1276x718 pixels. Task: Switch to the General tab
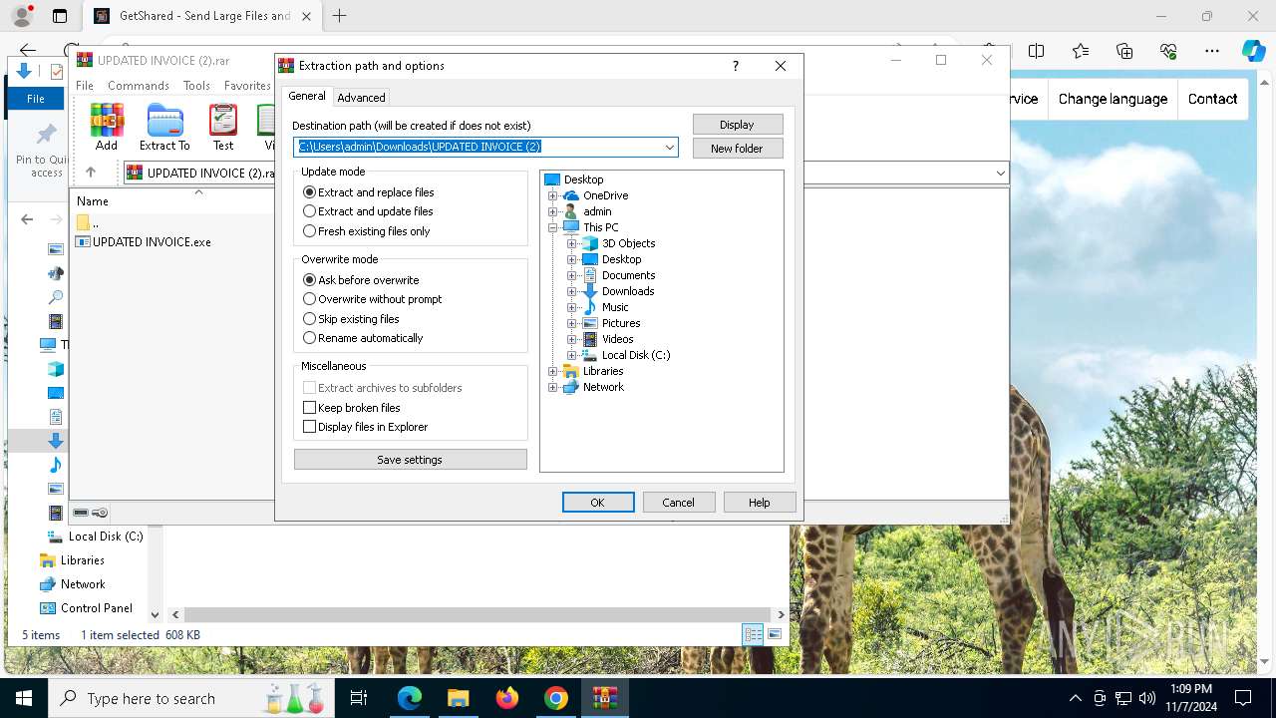coord(307,96)
